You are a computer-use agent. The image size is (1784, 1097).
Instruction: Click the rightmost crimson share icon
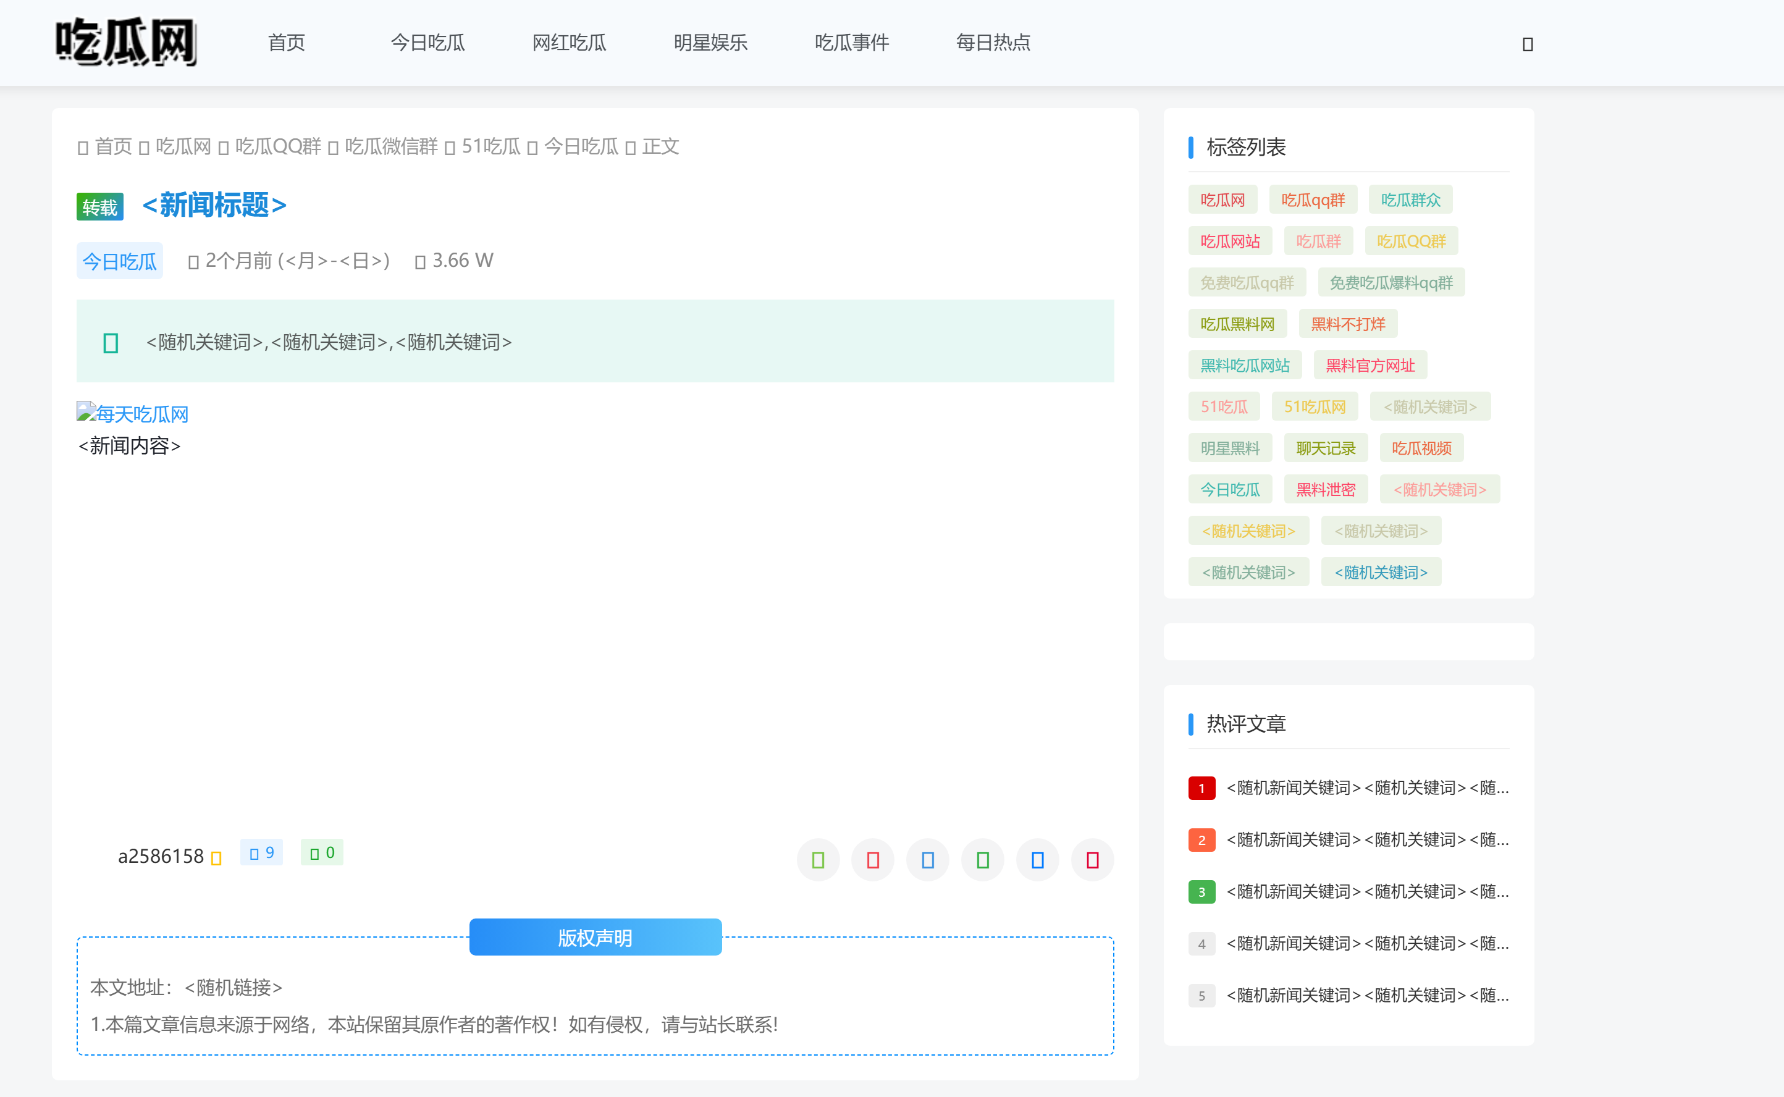[1092, 860]
